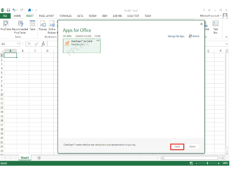Viewport: 230px width, 172px height.
Task: Select row 5 header
Action: pyautogui.click(x=2, y=73)
